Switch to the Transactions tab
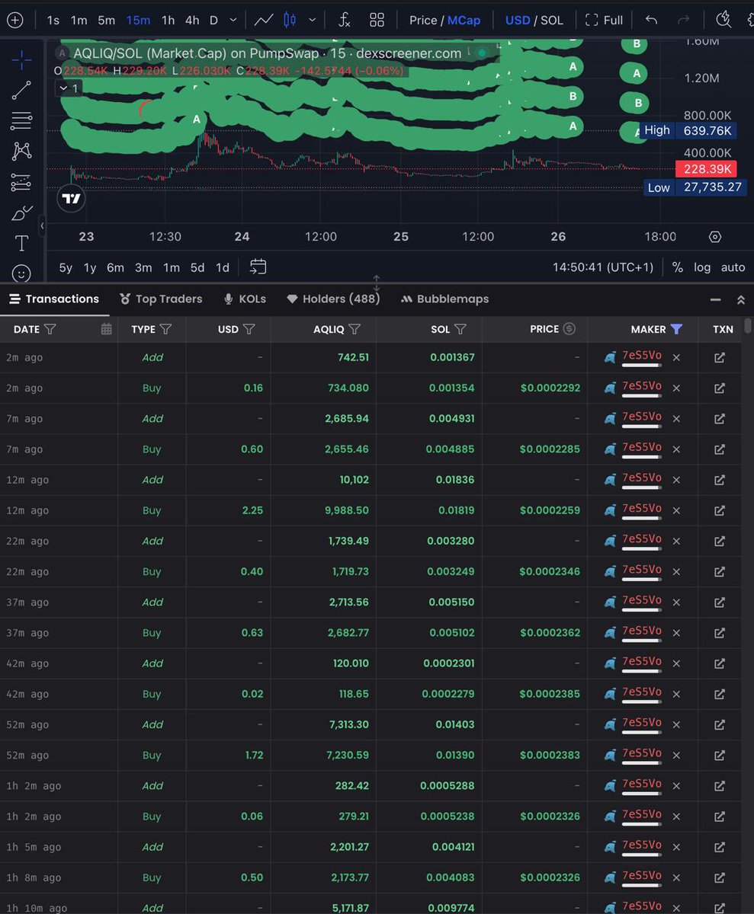The image size is (754, 914). click(54, 299)
